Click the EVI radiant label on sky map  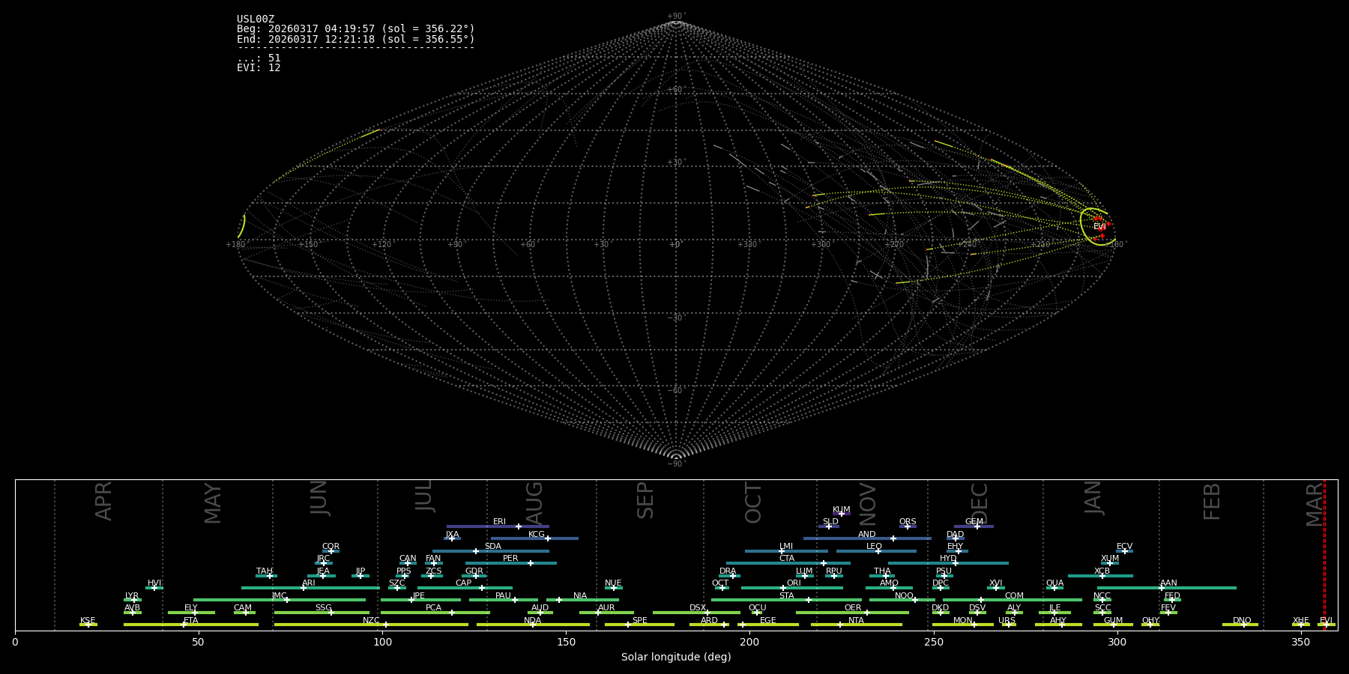click(1099, 226)
